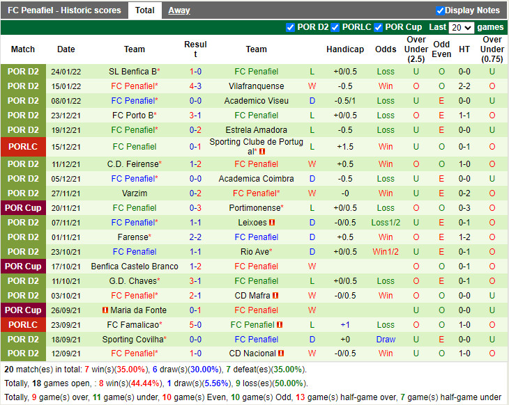Click the Date column header
This screenshot has height=405, width=509.
pos(66,49)
